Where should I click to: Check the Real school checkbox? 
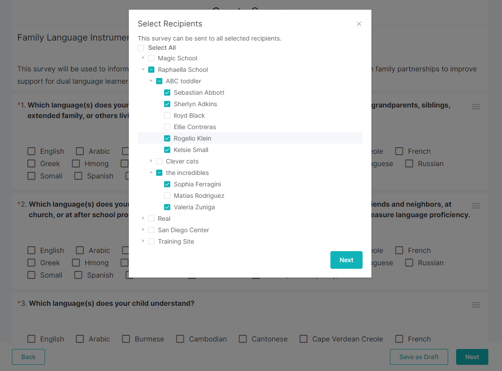(x=151, y=219)
